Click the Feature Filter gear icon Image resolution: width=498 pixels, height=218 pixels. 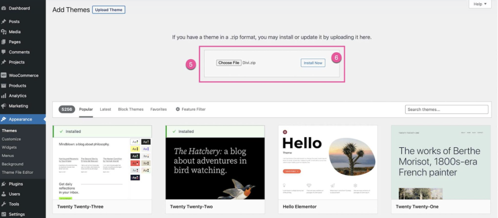178,109
